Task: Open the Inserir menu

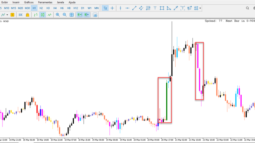Action: click(x=16, y=2)
